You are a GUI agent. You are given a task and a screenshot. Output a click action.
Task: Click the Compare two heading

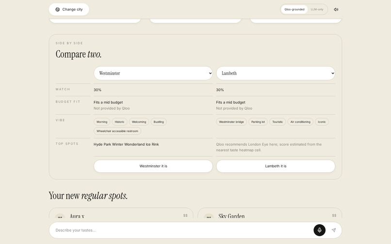click(x=79, y=54)
